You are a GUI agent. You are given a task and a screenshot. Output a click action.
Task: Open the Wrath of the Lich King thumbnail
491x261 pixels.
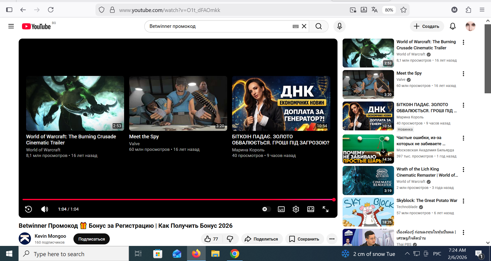[x=368, y=180]
